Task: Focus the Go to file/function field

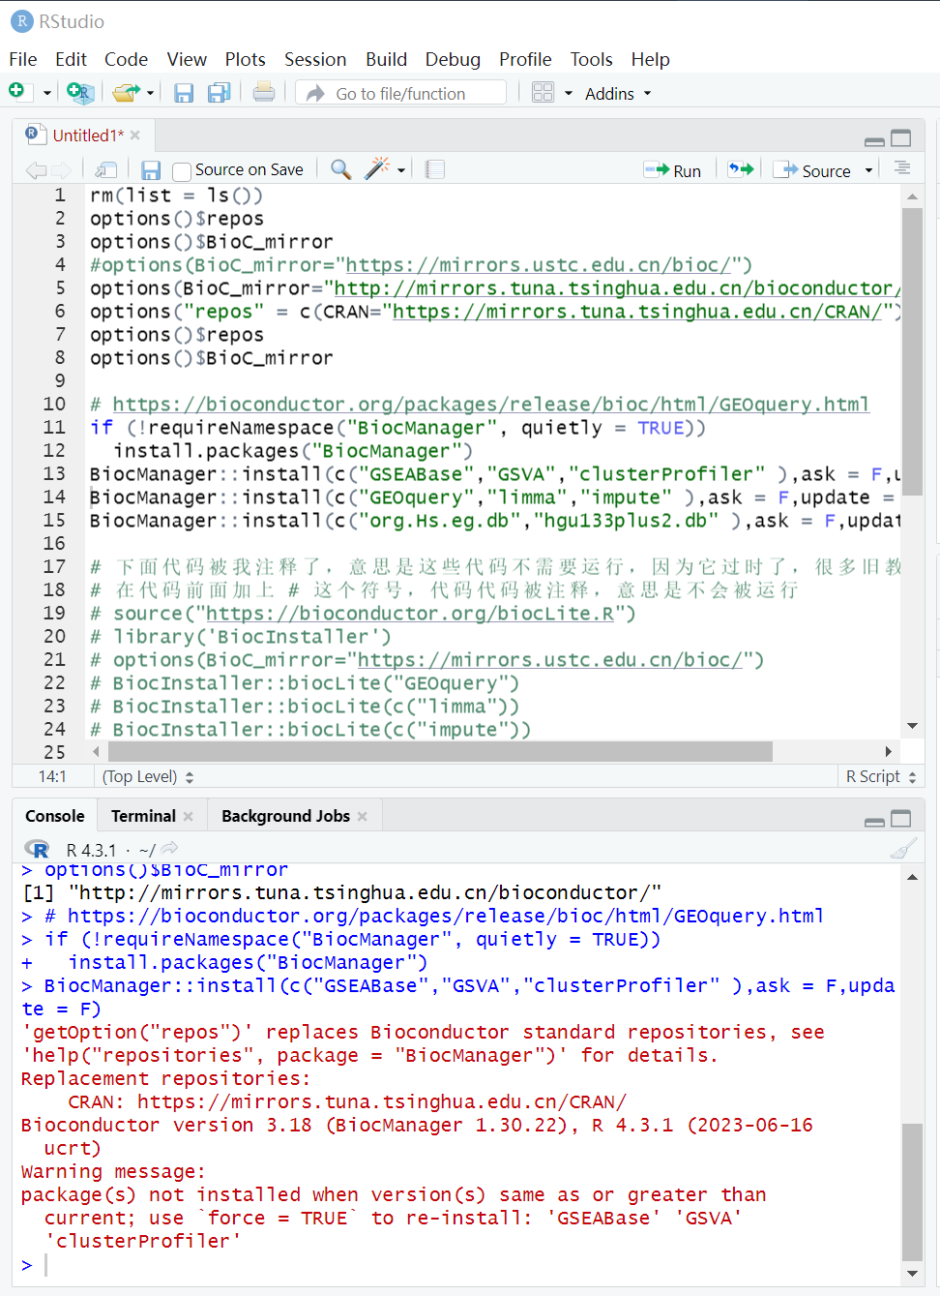Action: tap(400, 93)
